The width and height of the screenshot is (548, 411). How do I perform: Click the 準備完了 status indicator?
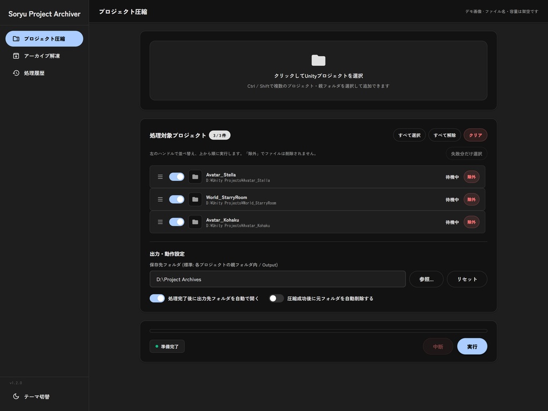click(167, 346)
